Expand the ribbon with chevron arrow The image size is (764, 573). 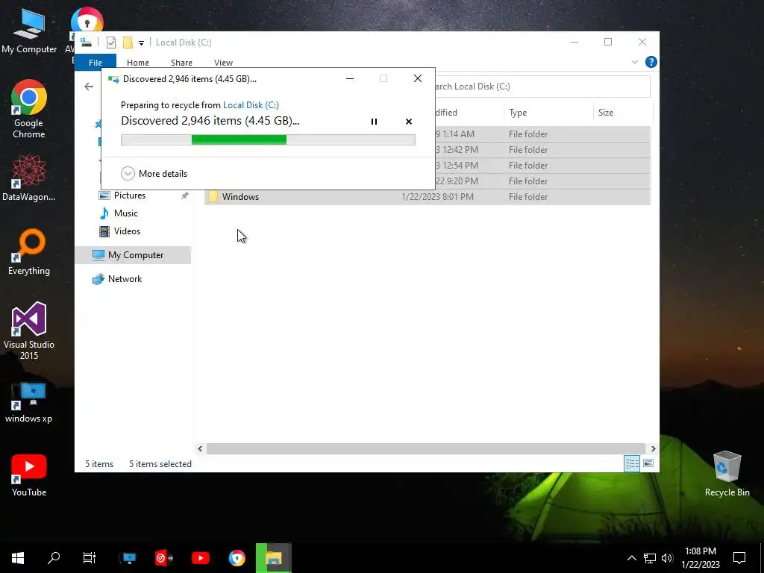point(634,62)
